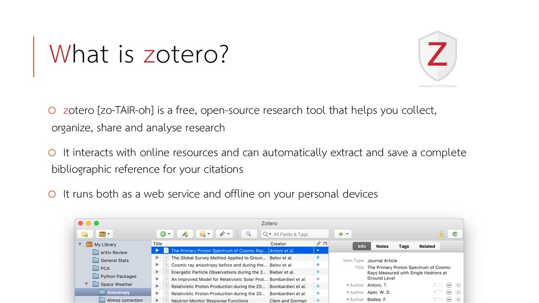Expand Cosmic ray anisotropy row triangle
This screenshot has height=303, width=539.
point(157,265)
